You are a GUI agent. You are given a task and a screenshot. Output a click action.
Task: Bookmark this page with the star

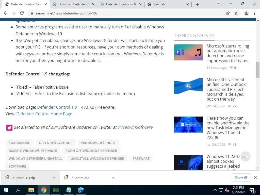[x=236, y=13]
